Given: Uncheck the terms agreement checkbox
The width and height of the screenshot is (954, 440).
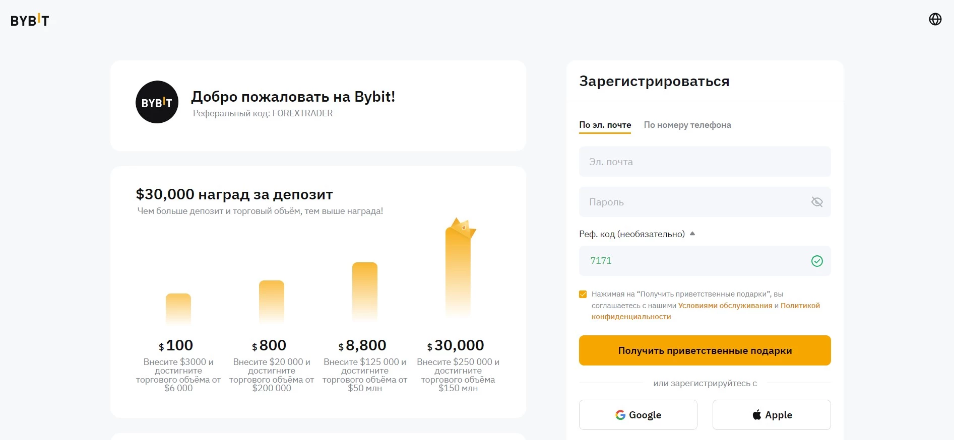Looking at the screenshot, I should [x=583, y=295].
